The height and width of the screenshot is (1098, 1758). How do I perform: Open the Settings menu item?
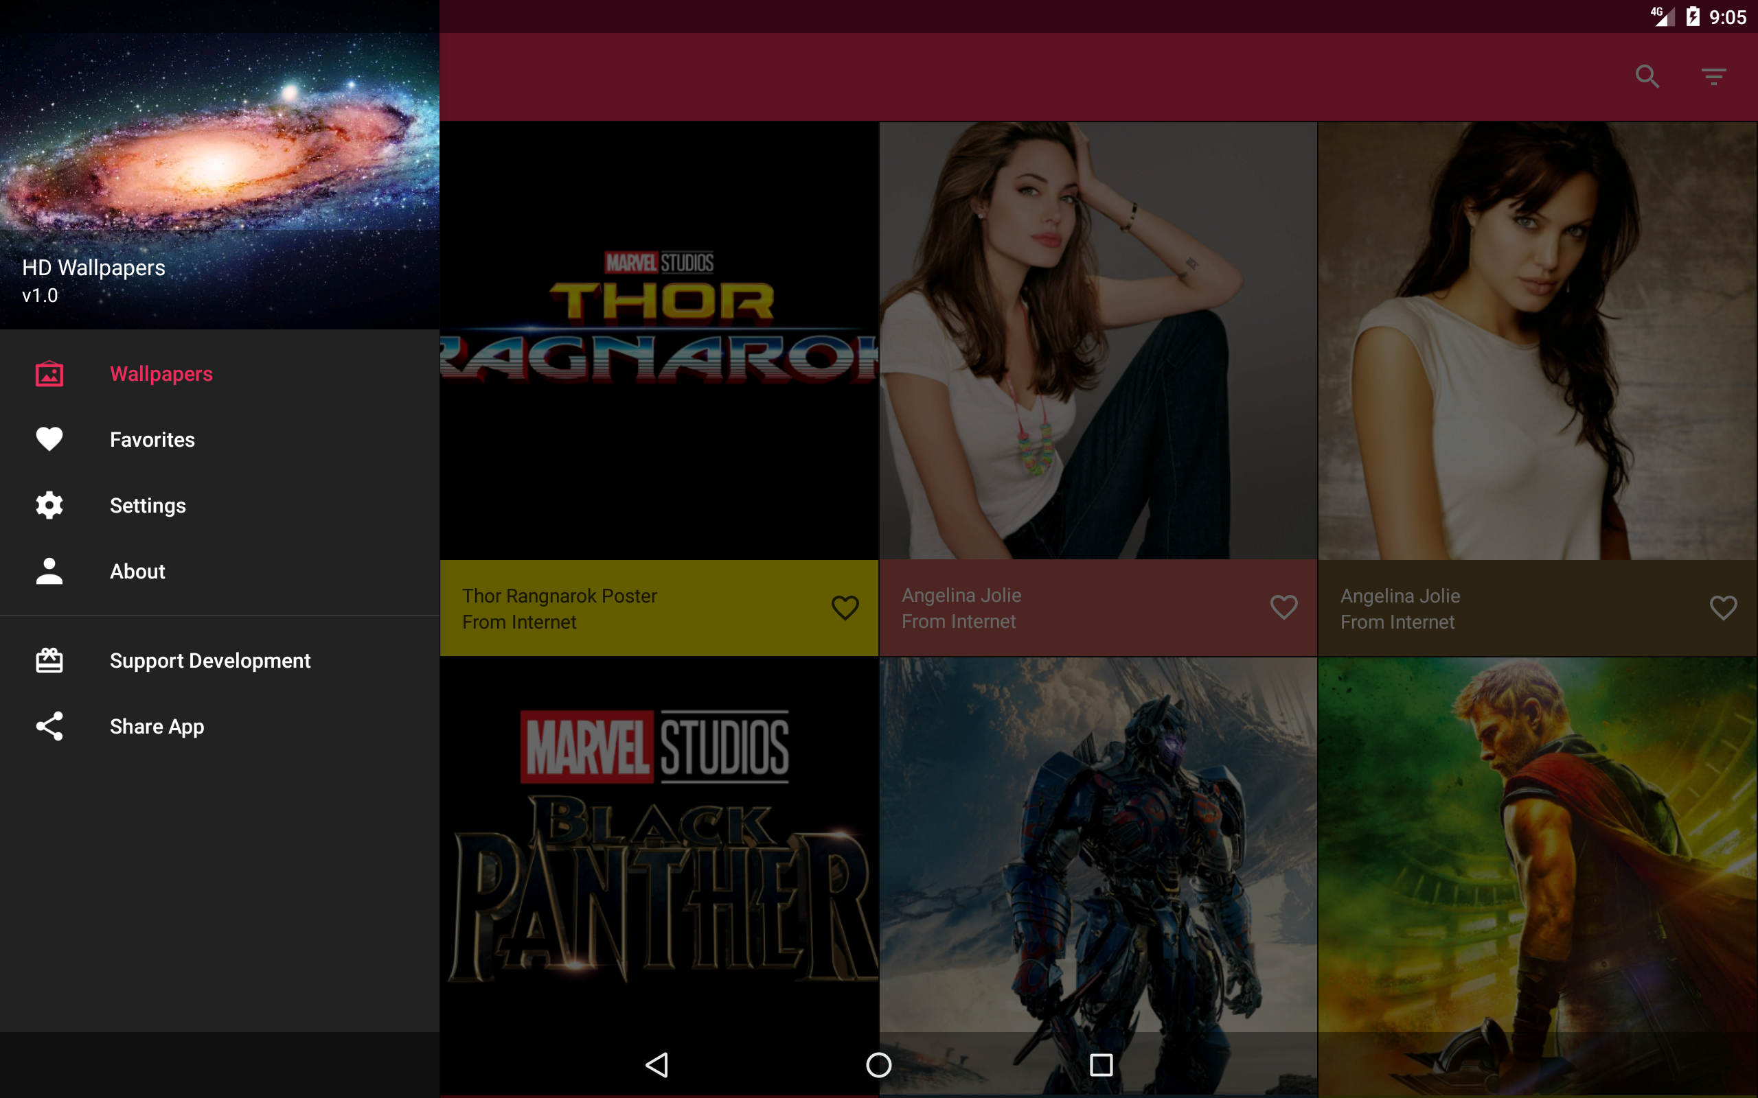pos(219,506)
